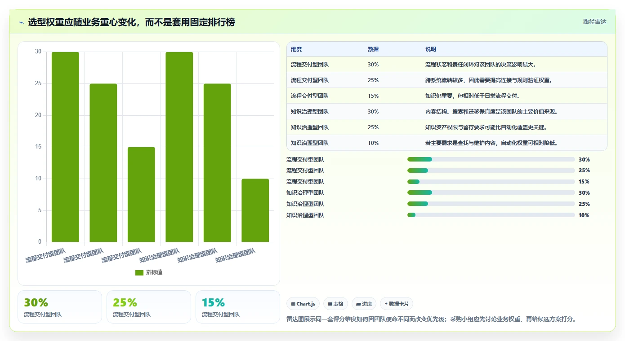
Task: Click the 知识治理型团队 25% progress bar
Action: click(491, 204)
